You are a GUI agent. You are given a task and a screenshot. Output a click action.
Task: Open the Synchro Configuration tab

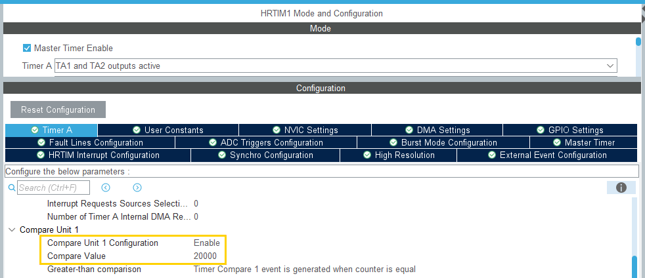coord(266,155)
